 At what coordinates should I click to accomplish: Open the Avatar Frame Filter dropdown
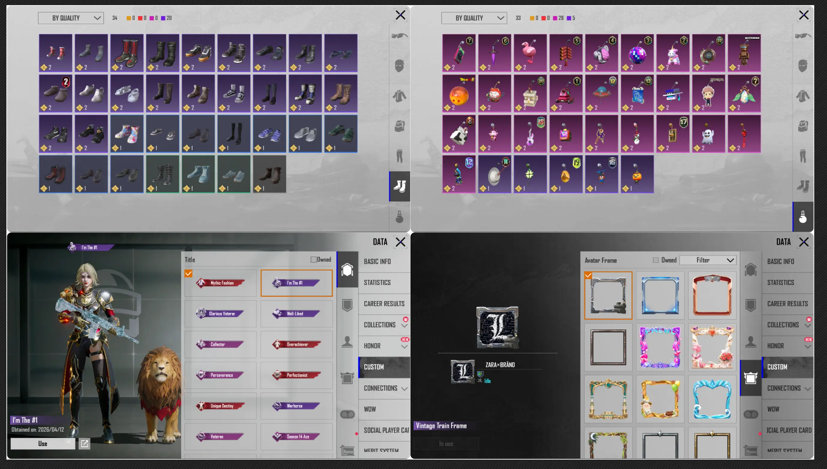point(708,260)
